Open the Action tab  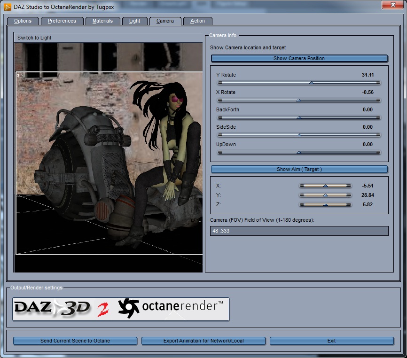[197, 21]
